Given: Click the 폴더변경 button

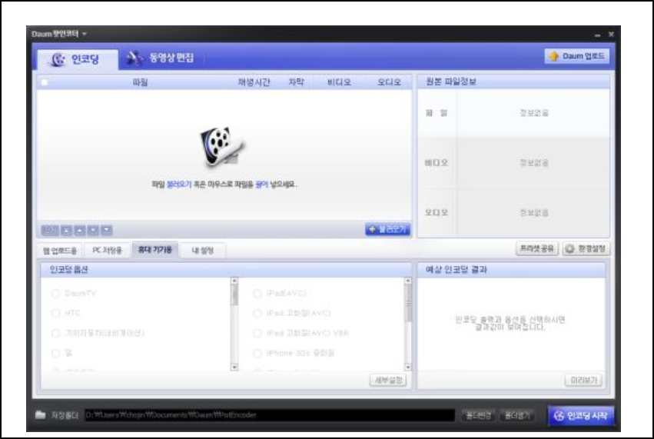Looking at the screenshot, I should (x=478, y=415).
